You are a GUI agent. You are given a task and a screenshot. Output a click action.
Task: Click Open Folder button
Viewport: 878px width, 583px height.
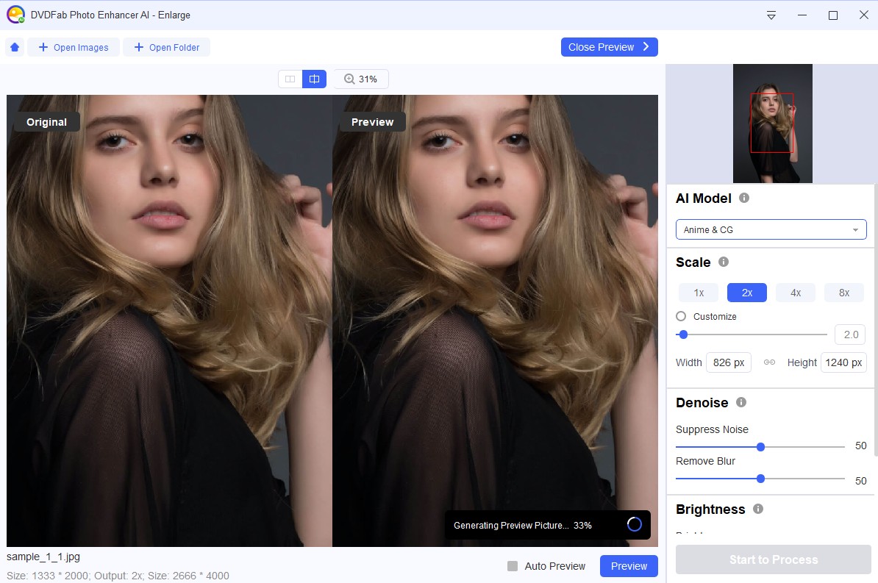click(x=167, y=47)
